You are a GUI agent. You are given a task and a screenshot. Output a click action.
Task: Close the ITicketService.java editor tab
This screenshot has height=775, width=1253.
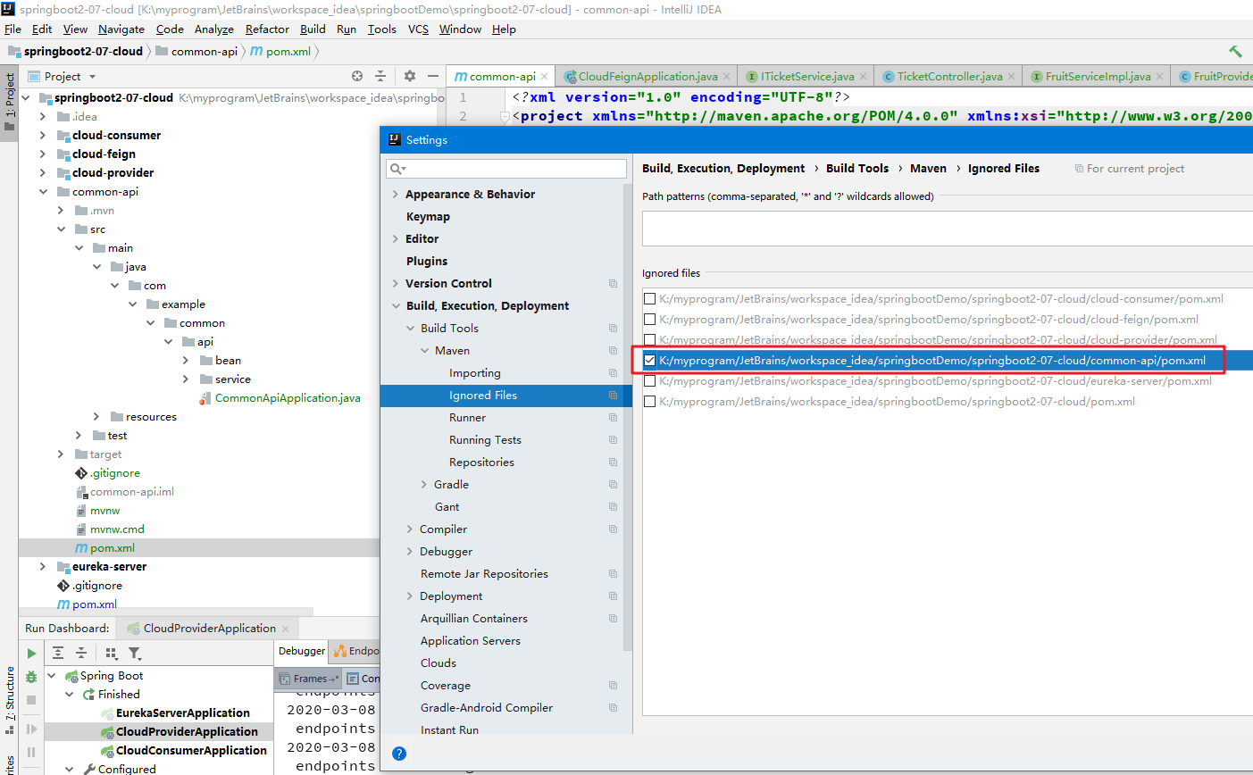pos(863,77)
